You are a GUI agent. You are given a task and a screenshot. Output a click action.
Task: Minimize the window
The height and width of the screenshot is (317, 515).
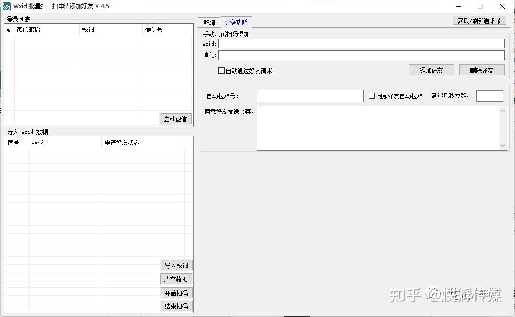(x=458, y=6)
